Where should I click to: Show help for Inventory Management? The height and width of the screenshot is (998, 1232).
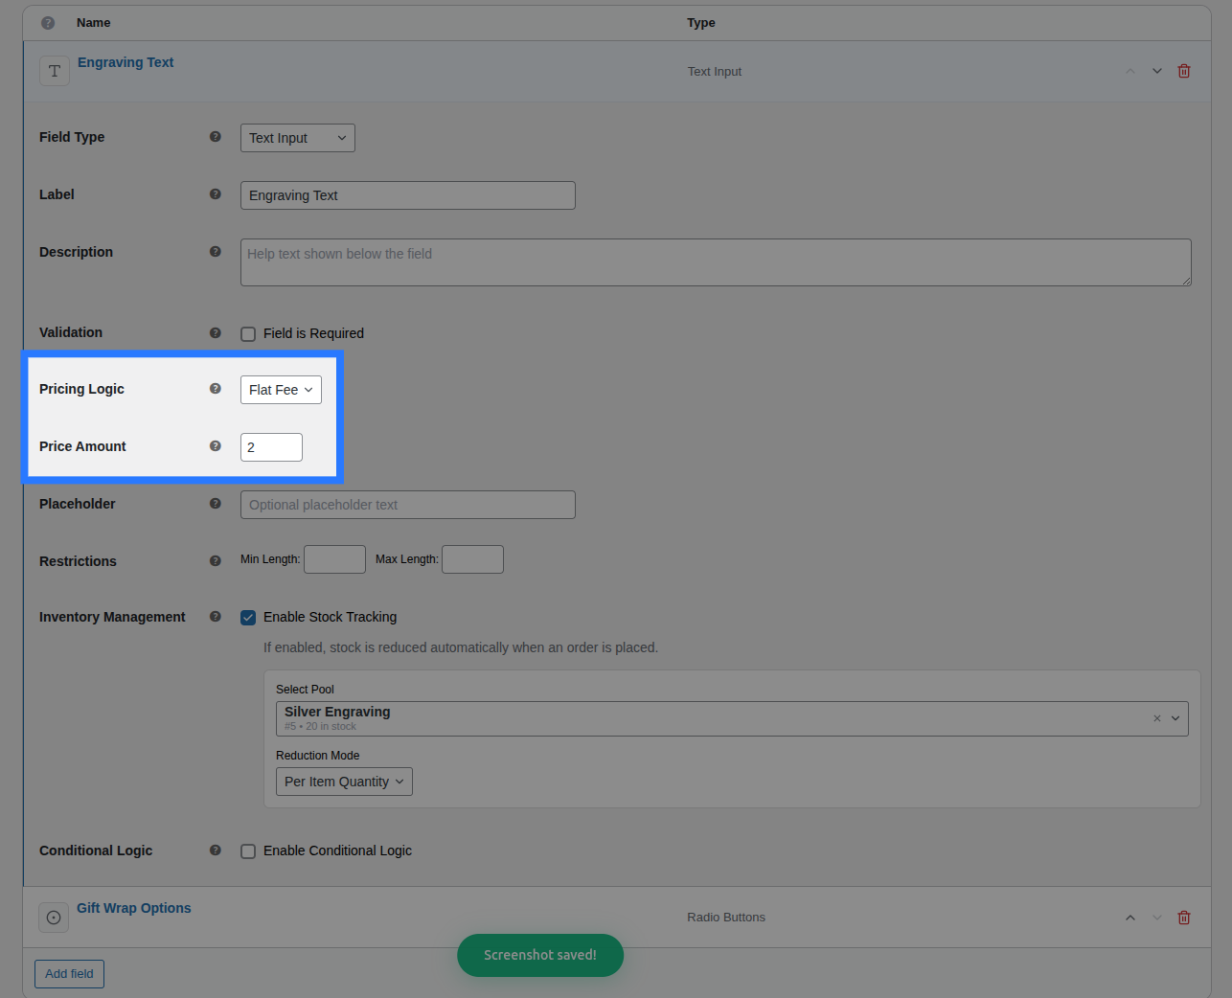coord(216,617)
